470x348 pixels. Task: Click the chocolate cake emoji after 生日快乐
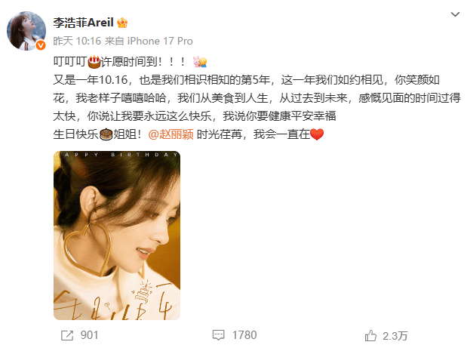[x=106, y=134]
